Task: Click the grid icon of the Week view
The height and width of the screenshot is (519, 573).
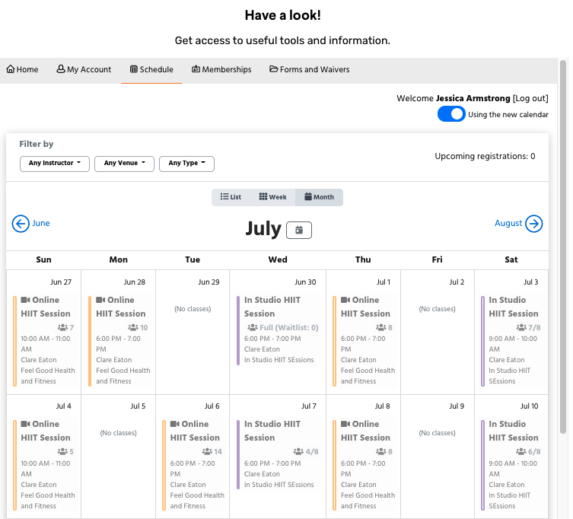Action: coord(263,196)
